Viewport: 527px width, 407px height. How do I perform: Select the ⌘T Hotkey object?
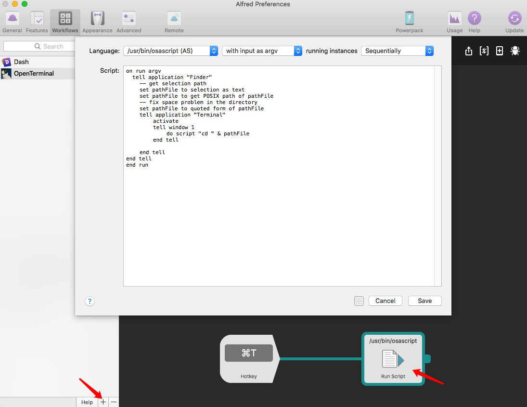tap(249, 358)
